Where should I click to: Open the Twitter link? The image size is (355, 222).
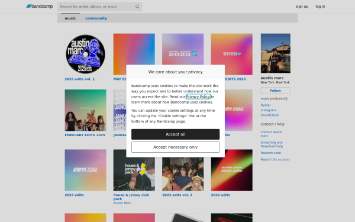tap(266, 105)
